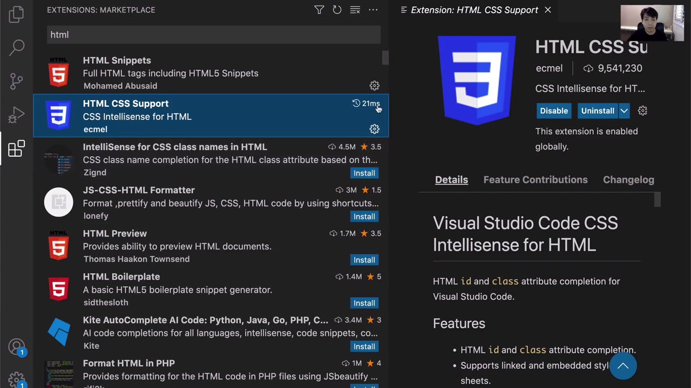Click the Features heading
Screen dimensions: 691x388
tap(459, 323)
